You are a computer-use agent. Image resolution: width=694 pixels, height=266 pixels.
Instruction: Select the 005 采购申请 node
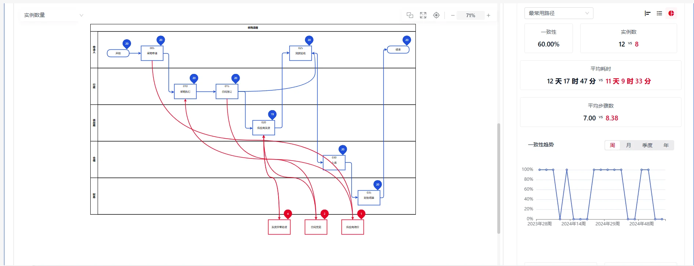click(x=152, y=53)
